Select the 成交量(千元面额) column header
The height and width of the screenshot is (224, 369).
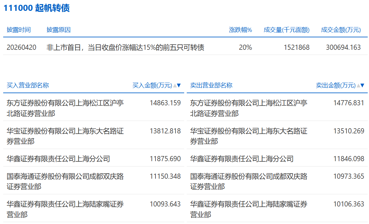click(x=286, y=30)
